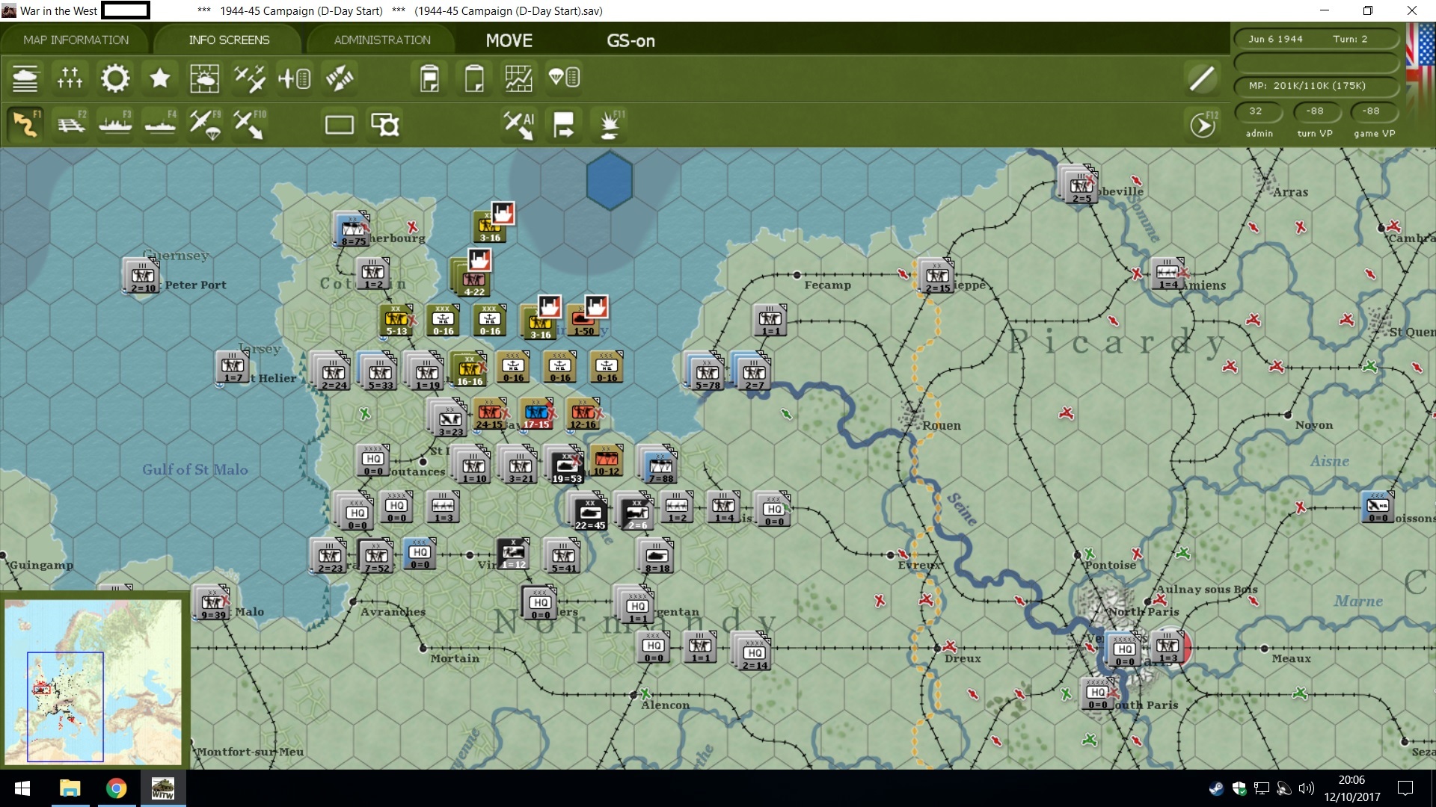
Task: Open the Windows notification center
Action: click(1405, 788)
